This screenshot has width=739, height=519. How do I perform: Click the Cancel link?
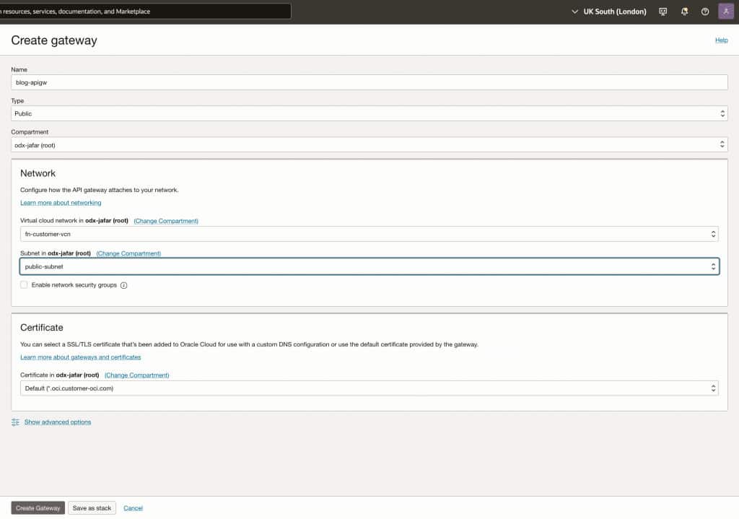click(x=133, y=508)
